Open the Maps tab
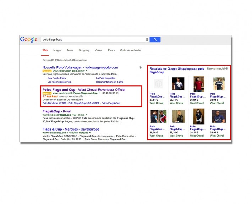The image size is (252, 204). pyautogui.click(x=70, y=50)
